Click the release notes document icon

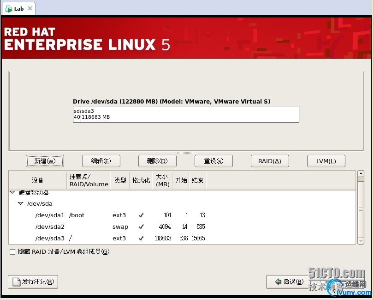pos(16,282)
